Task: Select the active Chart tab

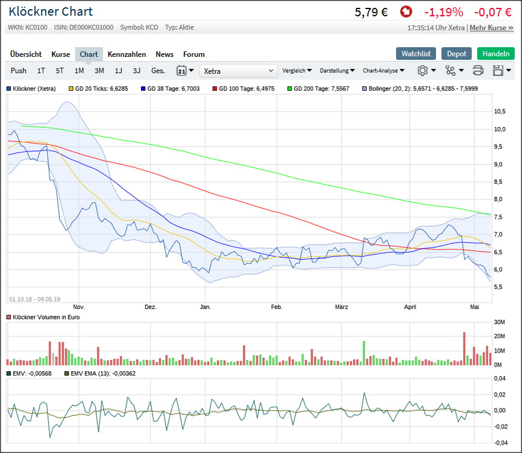Action: pyautogui.click(x=89, y=54)
